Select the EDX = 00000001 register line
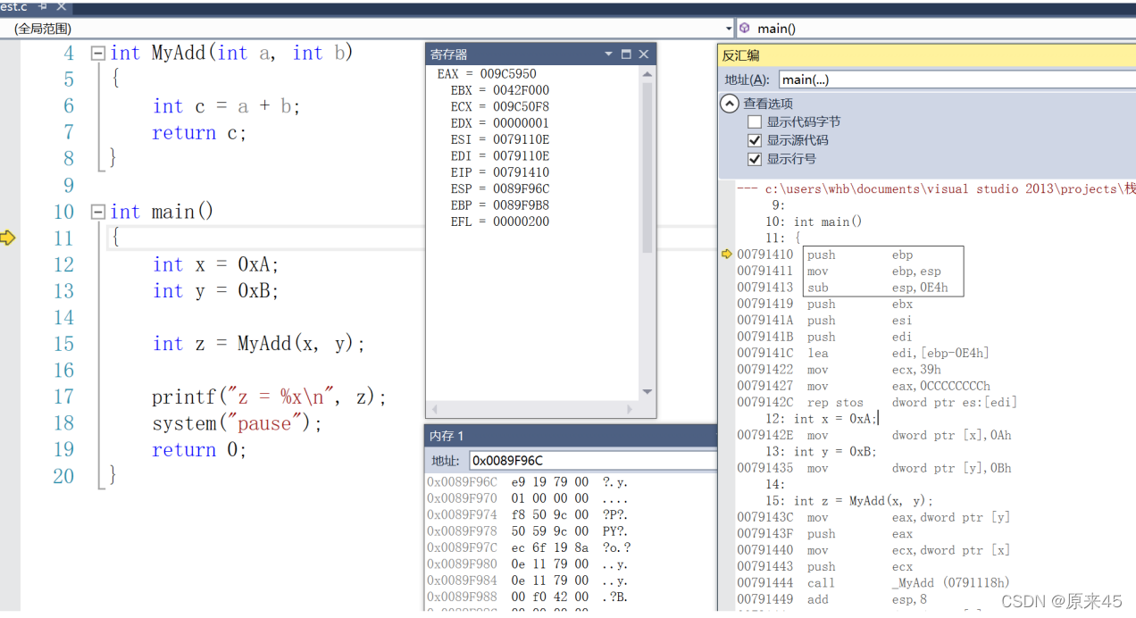The height and width of the screenshot is (618, 1136). pos(499,123)
